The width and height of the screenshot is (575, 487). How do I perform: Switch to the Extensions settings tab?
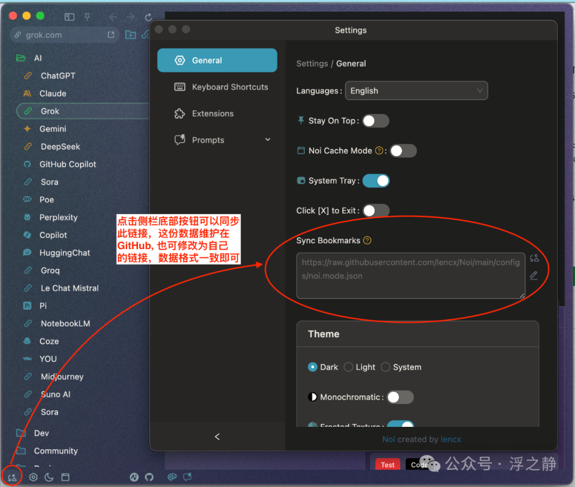(217, 113)
